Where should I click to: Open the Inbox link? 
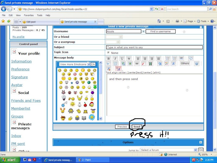pos(16,136)
